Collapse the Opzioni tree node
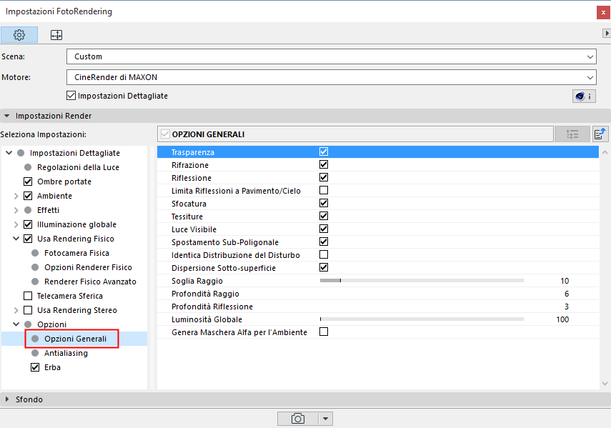Image resolution: width=611 pixels, height=428 pixels. (x=16, y=324)
